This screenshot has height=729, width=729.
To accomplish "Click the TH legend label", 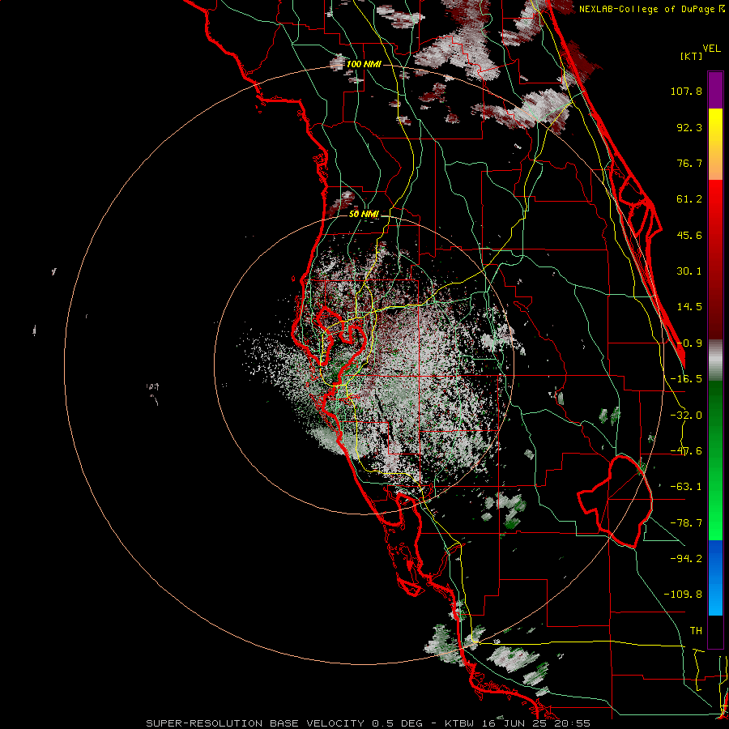I will [x=696, y=631].
